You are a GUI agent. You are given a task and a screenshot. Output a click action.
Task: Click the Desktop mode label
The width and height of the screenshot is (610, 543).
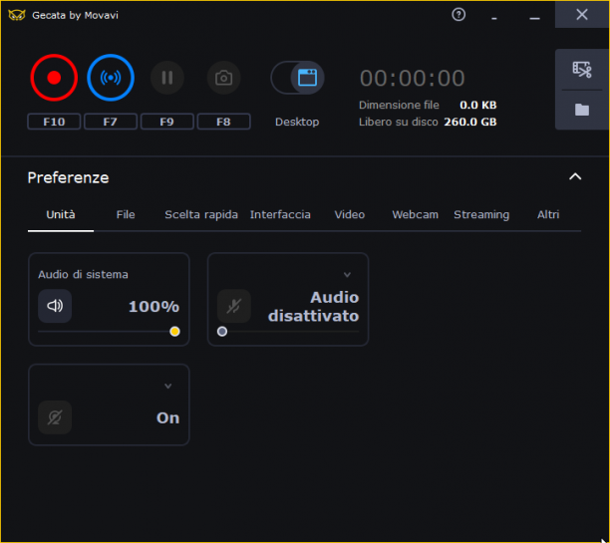[x=297, y=122]
